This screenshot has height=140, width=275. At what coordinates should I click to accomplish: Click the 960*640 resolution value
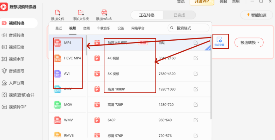coord(165,120)
